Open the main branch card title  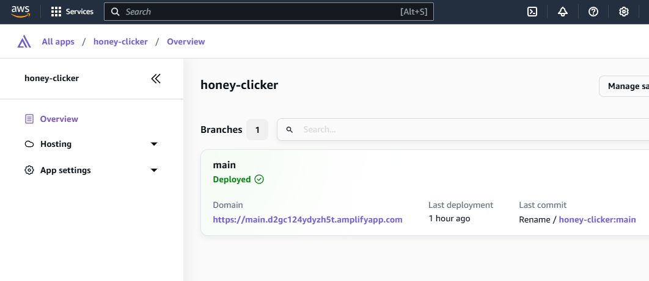(x=224, y=165)
